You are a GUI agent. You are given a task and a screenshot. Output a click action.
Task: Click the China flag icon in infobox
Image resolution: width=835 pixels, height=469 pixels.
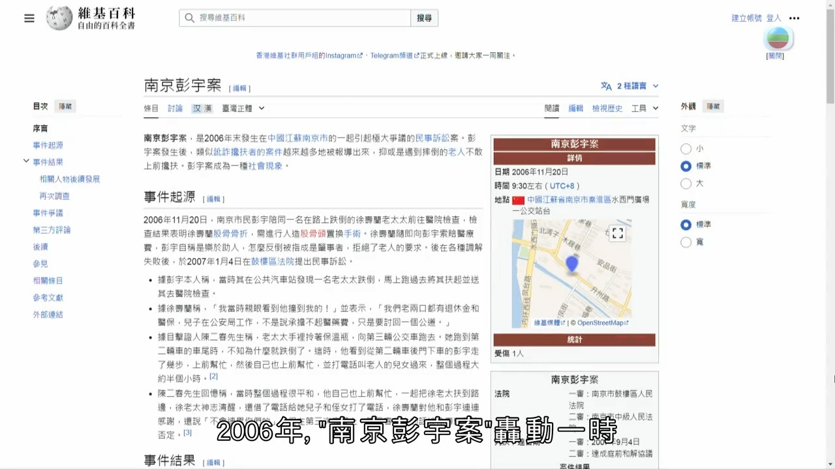coord(518,200)
